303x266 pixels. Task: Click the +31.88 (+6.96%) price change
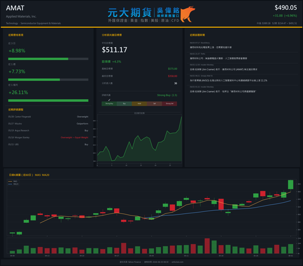pos(285,16)
